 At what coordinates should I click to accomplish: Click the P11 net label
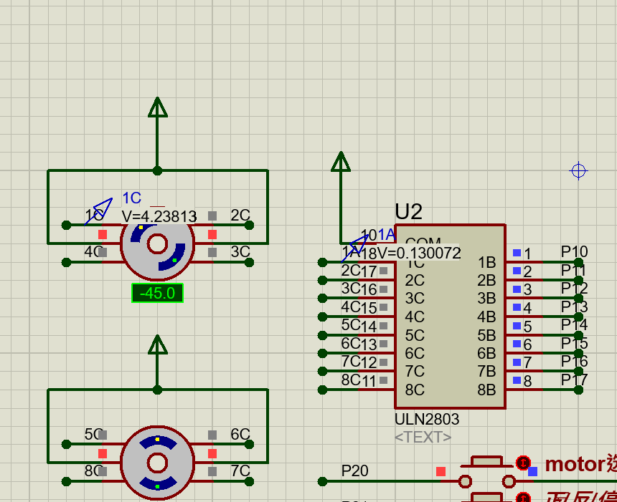click(x=574, y=270)
